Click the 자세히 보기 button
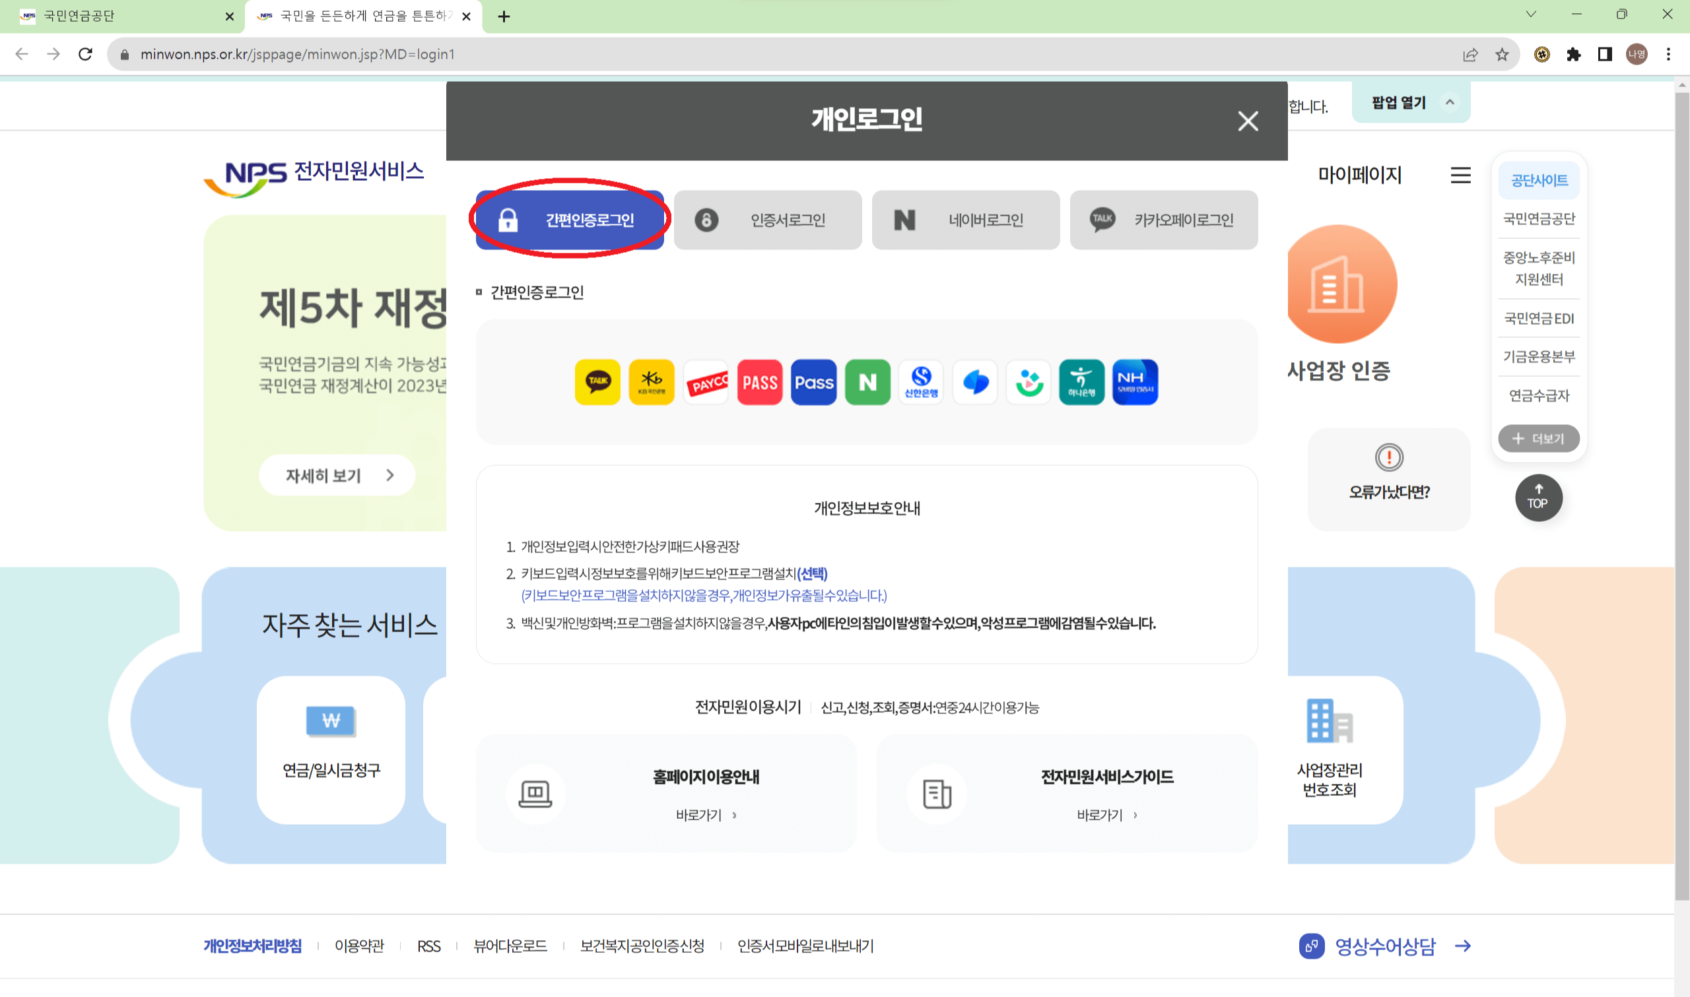Image resolution: width=1690 pixels, height=997 pixels. click(x=336, y=475)
